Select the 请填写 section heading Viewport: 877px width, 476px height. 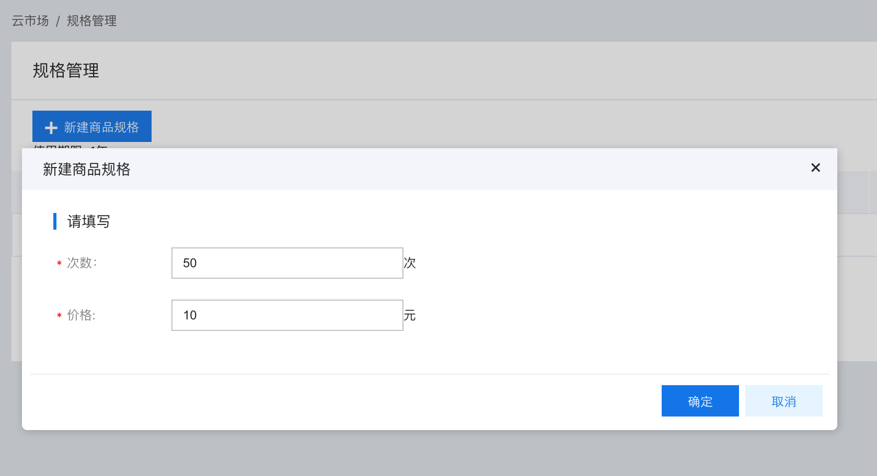(x=89, y=221)
